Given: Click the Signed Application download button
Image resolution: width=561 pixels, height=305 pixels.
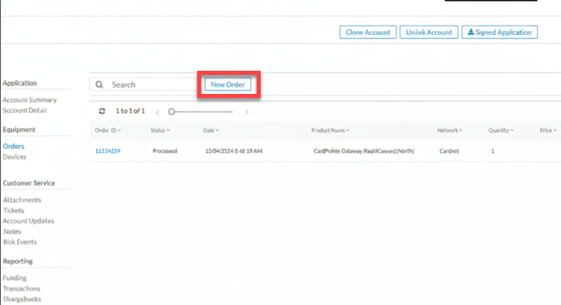Looking at the screenshot, I should point(499,32).
